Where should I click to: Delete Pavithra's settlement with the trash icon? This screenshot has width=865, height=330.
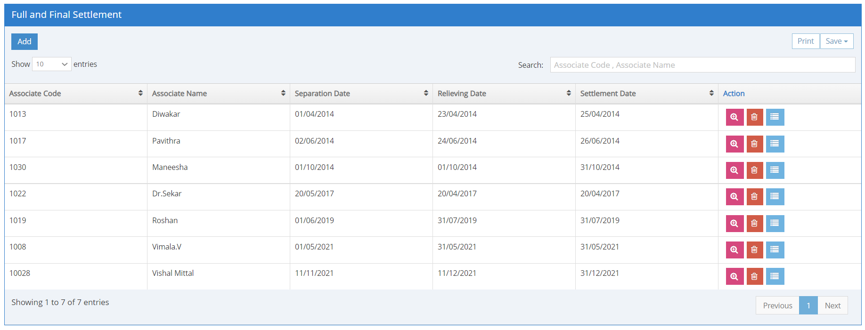(x=754, y=144)
